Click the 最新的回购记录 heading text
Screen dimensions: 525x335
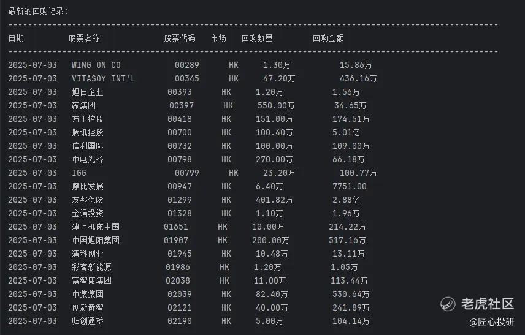pos(36,12)
